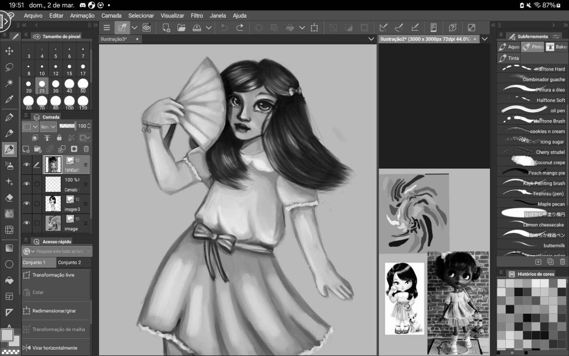Viewport: 569px width, 356px height.
Task: Select the Lasso selection tool
Action: 9,67
